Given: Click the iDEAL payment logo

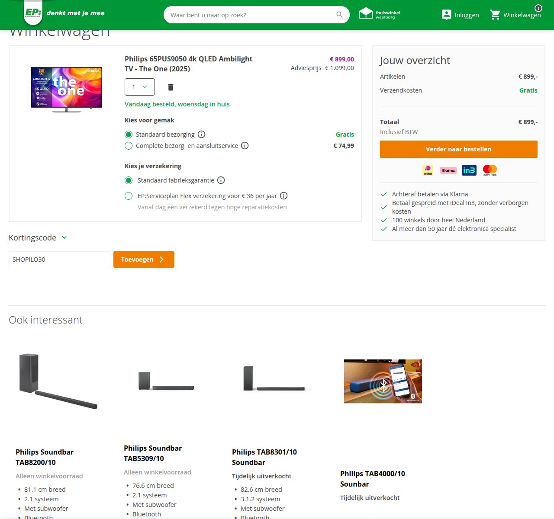Looking at the screenshot, I should point(428,170).
